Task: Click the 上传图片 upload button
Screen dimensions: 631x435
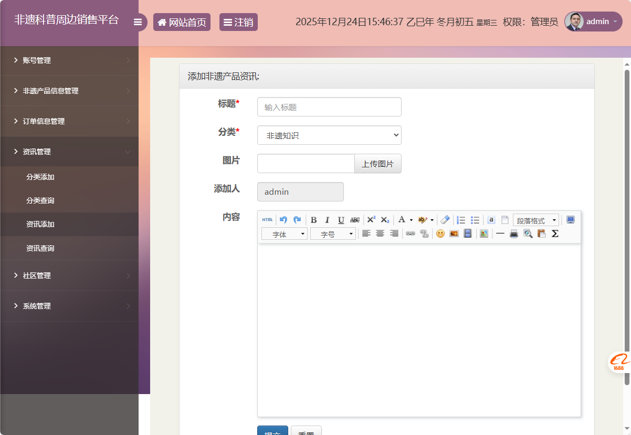Action: click(377, 164)
